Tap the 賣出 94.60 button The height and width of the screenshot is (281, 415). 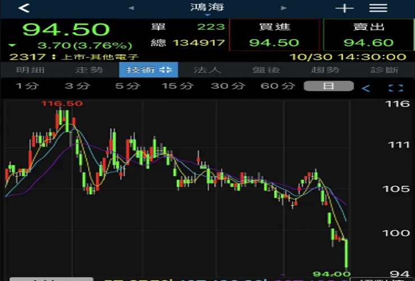(x=368, y=35)
